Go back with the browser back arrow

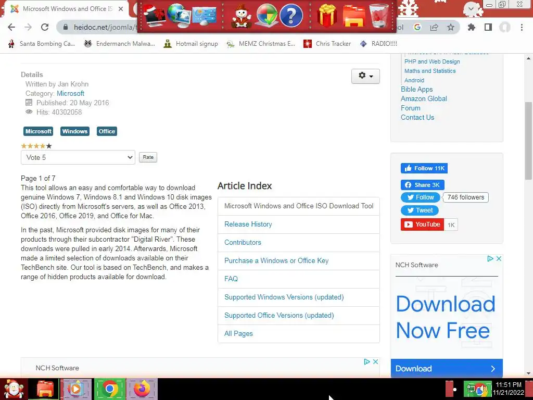[x=11, y=27]
